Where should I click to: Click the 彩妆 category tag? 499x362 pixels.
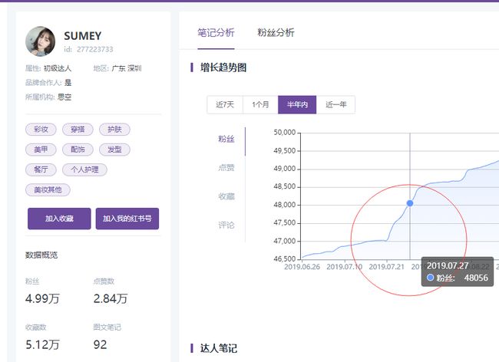click(41, 130)
